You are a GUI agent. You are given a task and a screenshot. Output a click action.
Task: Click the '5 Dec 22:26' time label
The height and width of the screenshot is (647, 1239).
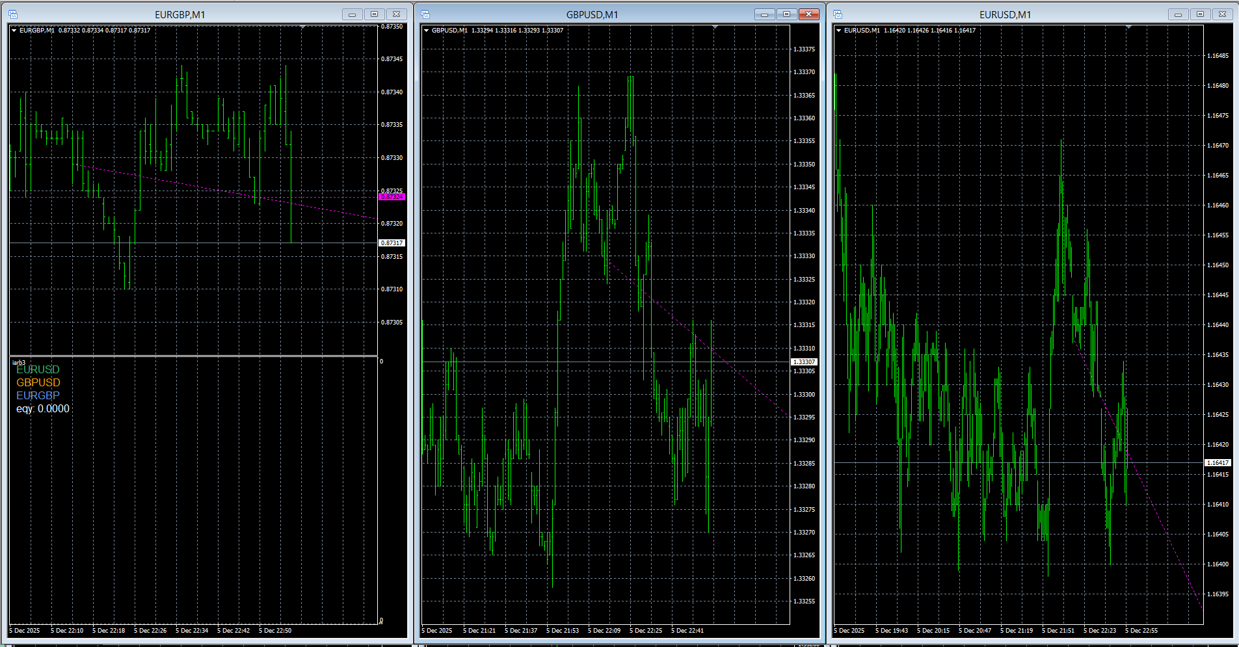(x=150, y=631)
